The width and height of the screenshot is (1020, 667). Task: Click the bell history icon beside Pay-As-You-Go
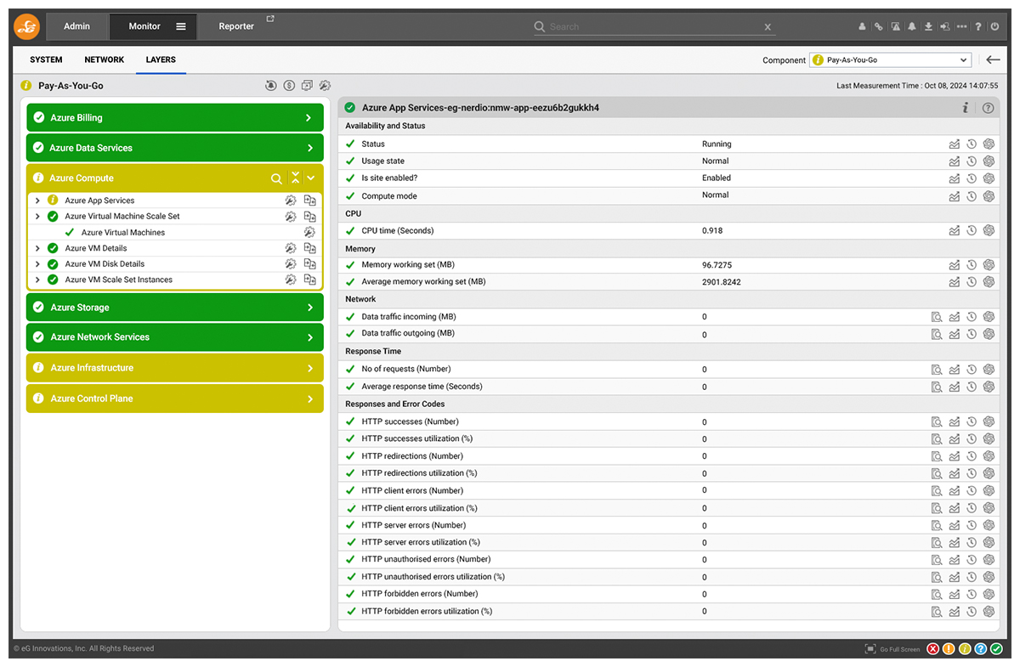tap(271, 85)
